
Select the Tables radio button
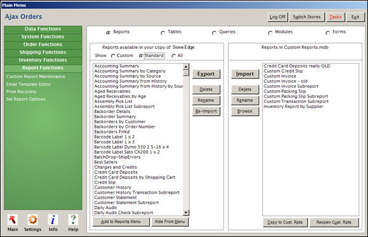tap(163, 33)
